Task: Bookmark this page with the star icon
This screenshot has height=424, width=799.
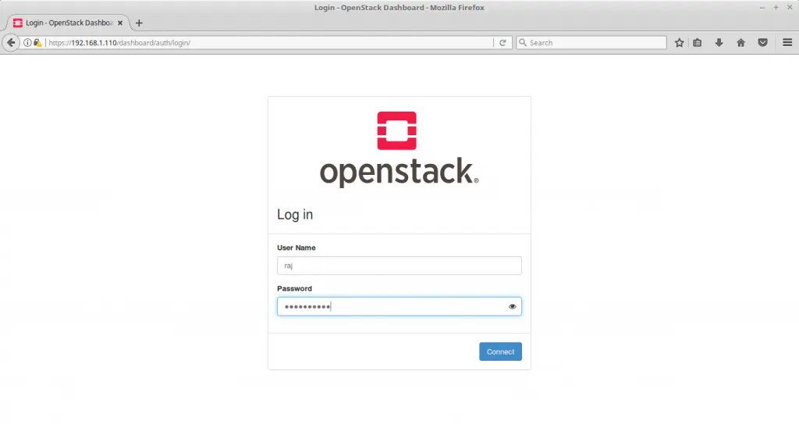Action: (x=680, y=43)
